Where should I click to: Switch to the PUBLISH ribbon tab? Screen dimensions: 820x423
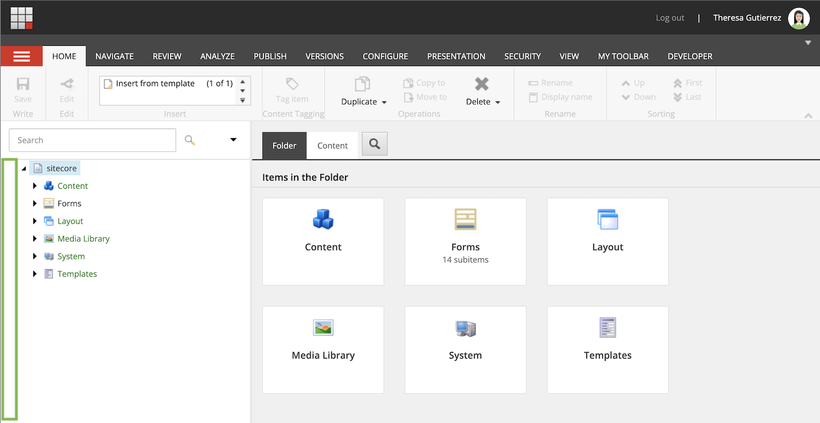(270, 56)
